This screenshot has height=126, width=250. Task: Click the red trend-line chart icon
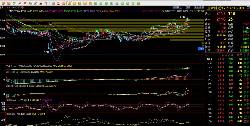58,3
